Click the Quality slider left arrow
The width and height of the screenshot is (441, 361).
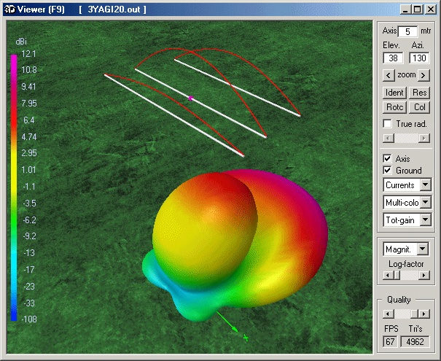pyautogui.click(x=388, y=314)
